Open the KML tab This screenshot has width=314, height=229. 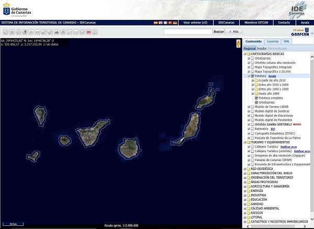(287, 41)
